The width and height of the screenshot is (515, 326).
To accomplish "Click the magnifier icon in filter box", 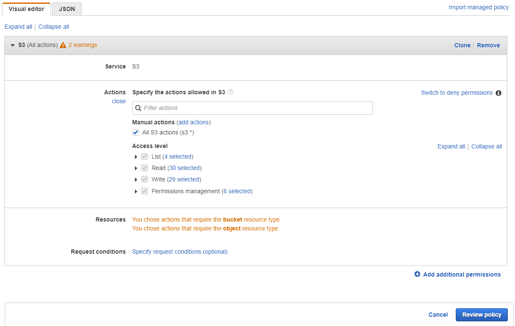I will (138, 108).
